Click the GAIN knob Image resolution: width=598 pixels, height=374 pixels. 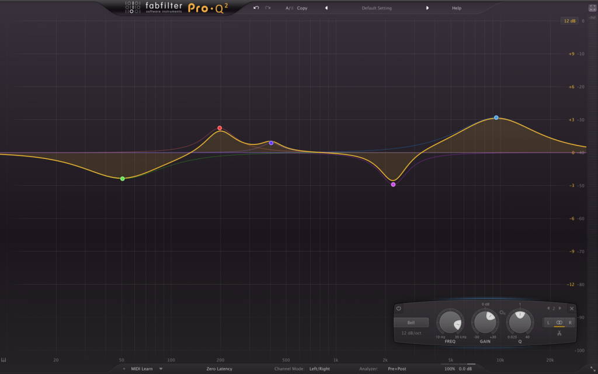(x=485, y=323)
